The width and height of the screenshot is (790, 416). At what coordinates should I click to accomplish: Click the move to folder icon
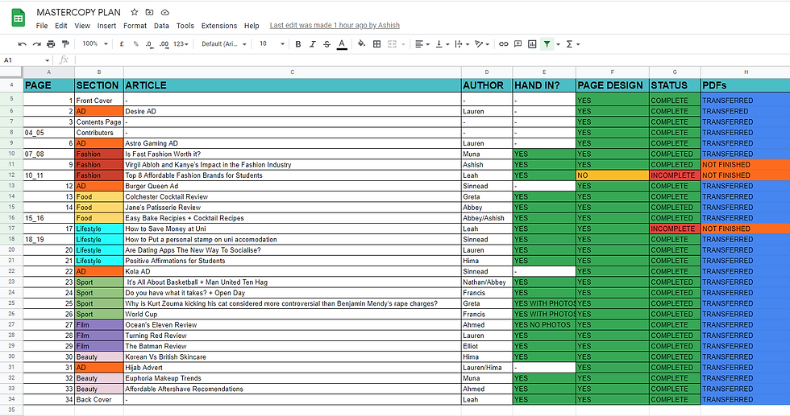pos(150,12)
